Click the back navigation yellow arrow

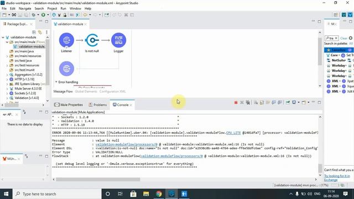point(85,15)
